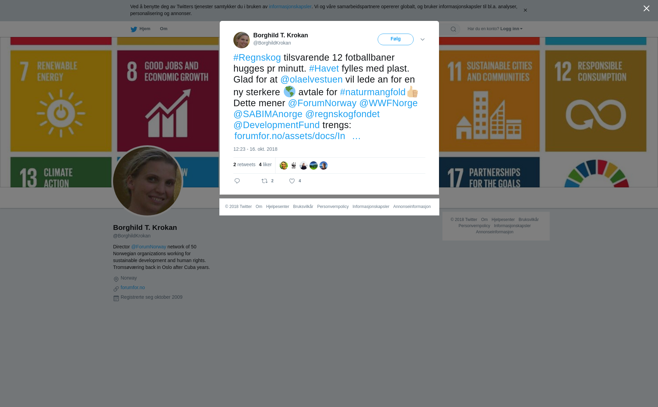Dismiss the cookie notice small X
The width and height of the screenshot is (658, 407).
pos(525,10)
